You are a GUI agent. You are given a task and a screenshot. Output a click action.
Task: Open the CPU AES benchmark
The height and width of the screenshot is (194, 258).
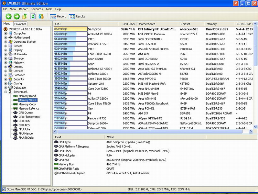[24, 125]
